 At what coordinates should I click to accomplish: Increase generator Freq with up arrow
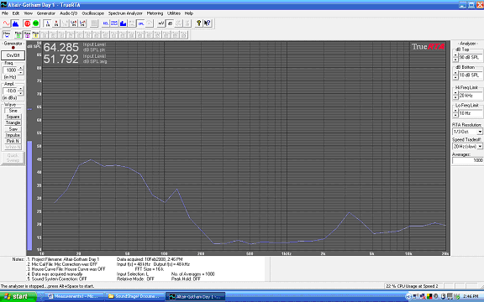21,68
